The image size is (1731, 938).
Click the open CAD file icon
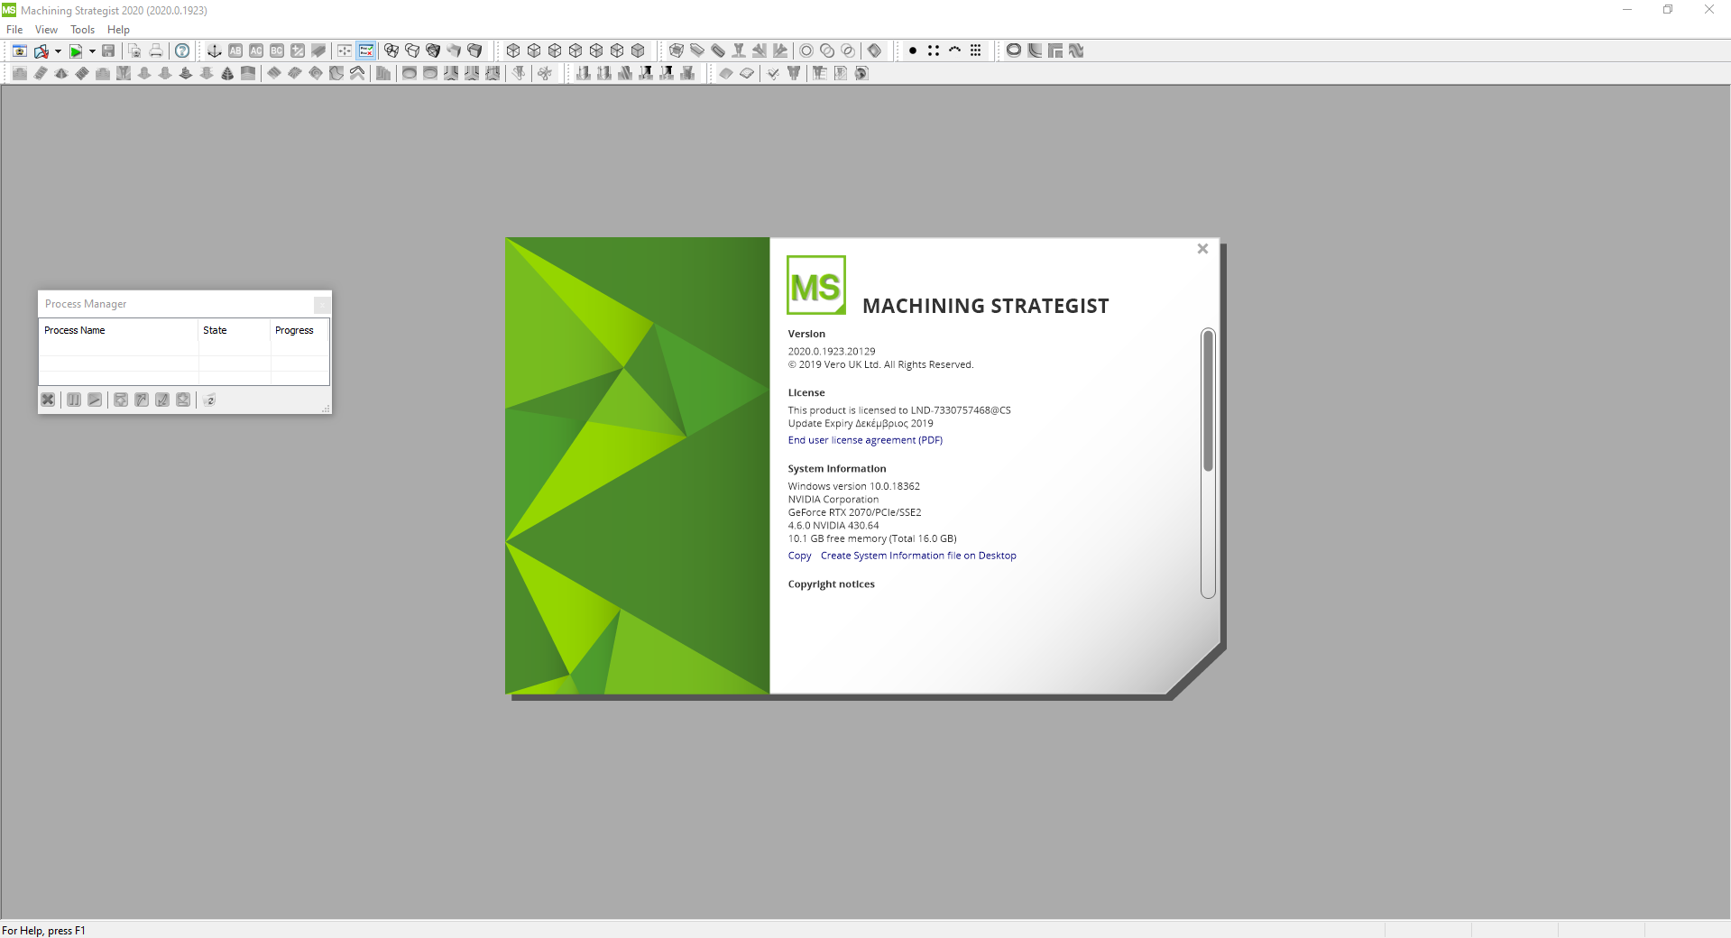[x=41, y=51]
